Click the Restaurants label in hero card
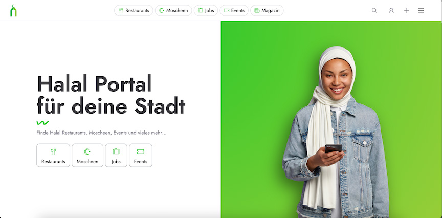The width and height of the screenshot is (442, 218). [x=53, y=162]
